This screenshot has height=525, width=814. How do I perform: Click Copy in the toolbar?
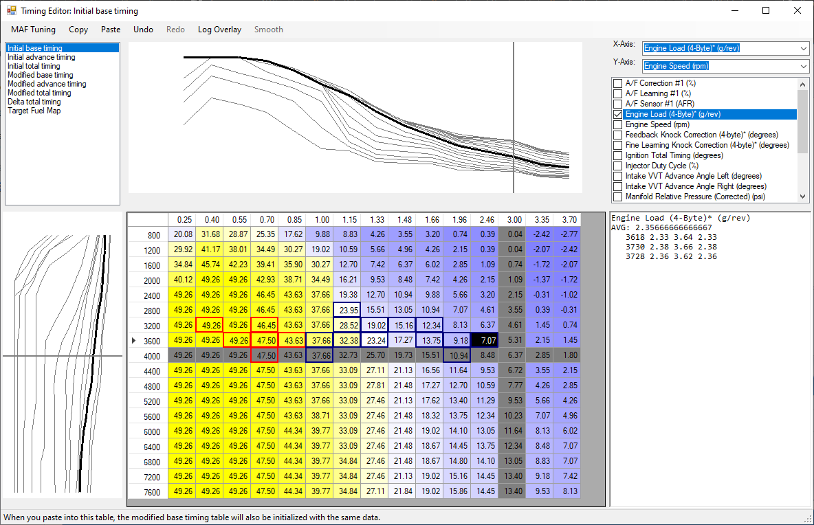[x=78, y=30]
